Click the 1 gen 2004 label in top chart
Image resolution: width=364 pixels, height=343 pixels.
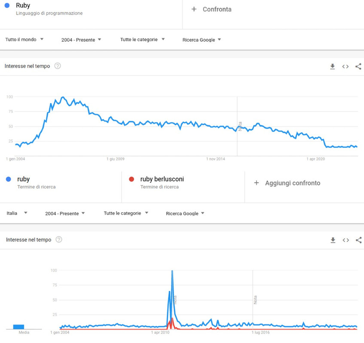point(15,159)
